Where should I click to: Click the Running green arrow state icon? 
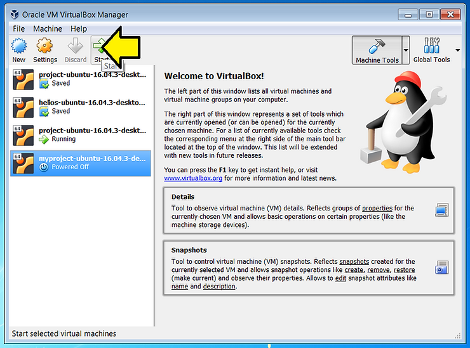pyautogui.click(x=44, y=139)
